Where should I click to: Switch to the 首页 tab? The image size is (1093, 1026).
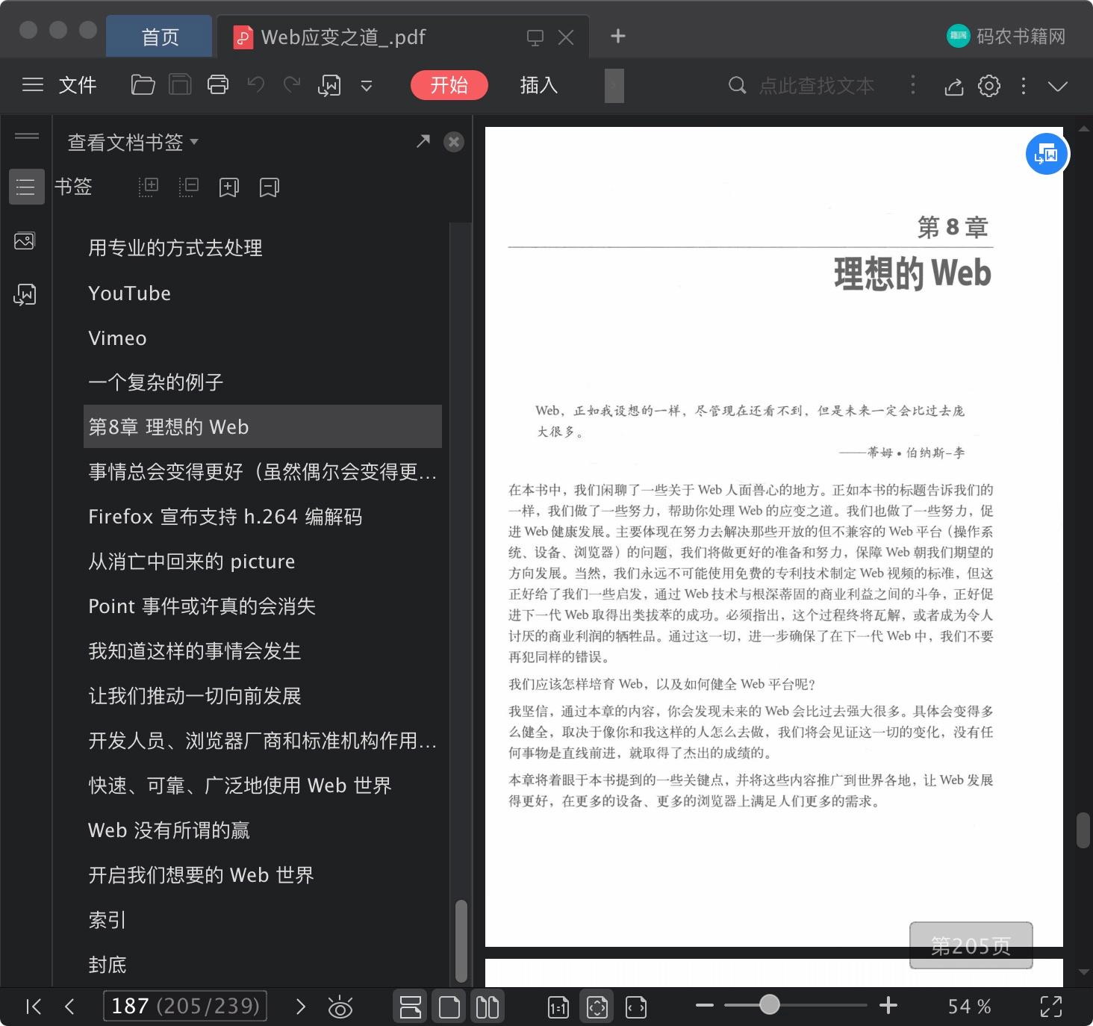(160, 37)
